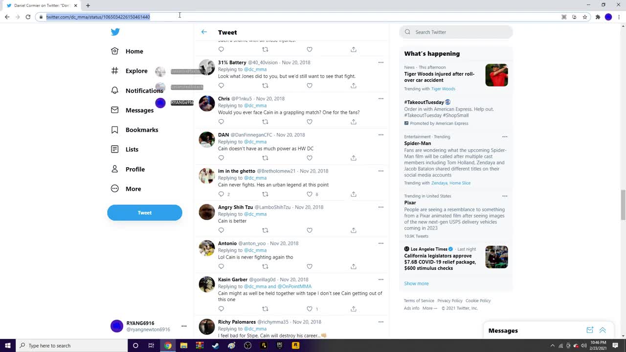The height and width of the screenshot is (352, 626).
Task: Open more options on DAN's tweet
Action: point(380,135)
